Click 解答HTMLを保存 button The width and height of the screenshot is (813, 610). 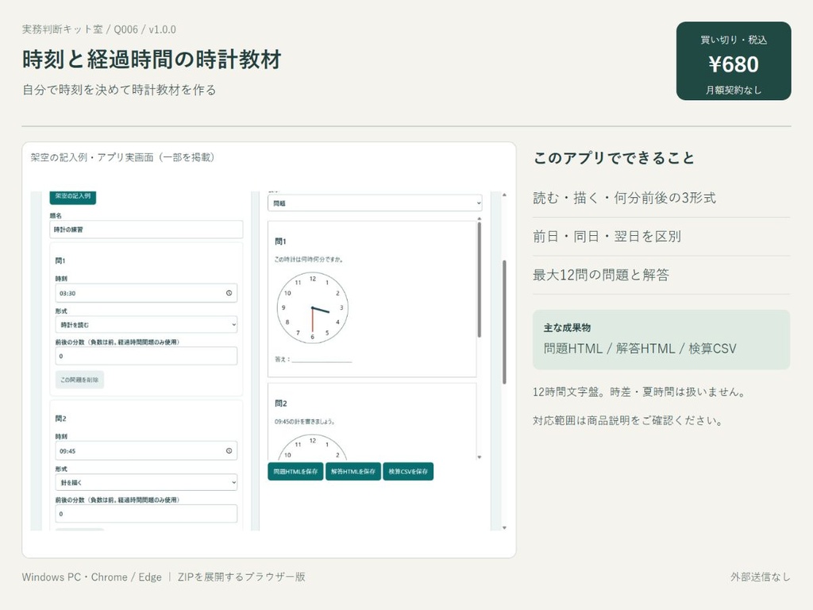tap(353, 472)
